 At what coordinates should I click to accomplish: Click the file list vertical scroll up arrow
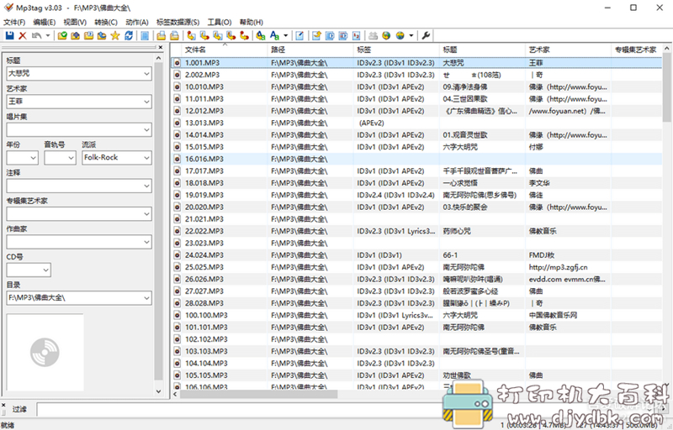pyautogui.click(x=667, y=49)
